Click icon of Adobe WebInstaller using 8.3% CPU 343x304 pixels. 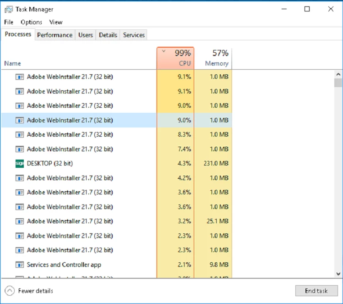click(20, 134)
